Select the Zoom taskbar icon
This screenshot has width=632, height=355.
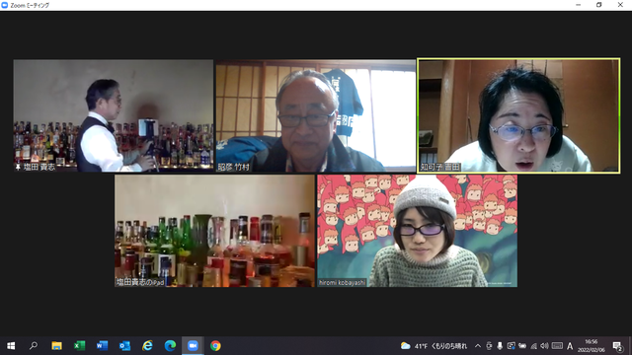click(x=193, y=346)
